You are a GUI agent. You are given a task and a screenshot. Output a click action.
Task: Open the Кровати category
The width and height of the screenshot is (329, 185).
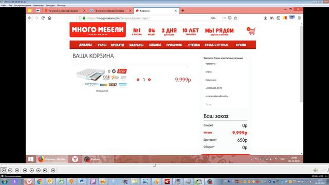coord(118,45)
